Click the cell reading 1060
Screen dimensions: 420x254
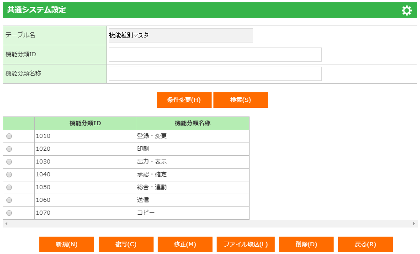click(85, 200)
